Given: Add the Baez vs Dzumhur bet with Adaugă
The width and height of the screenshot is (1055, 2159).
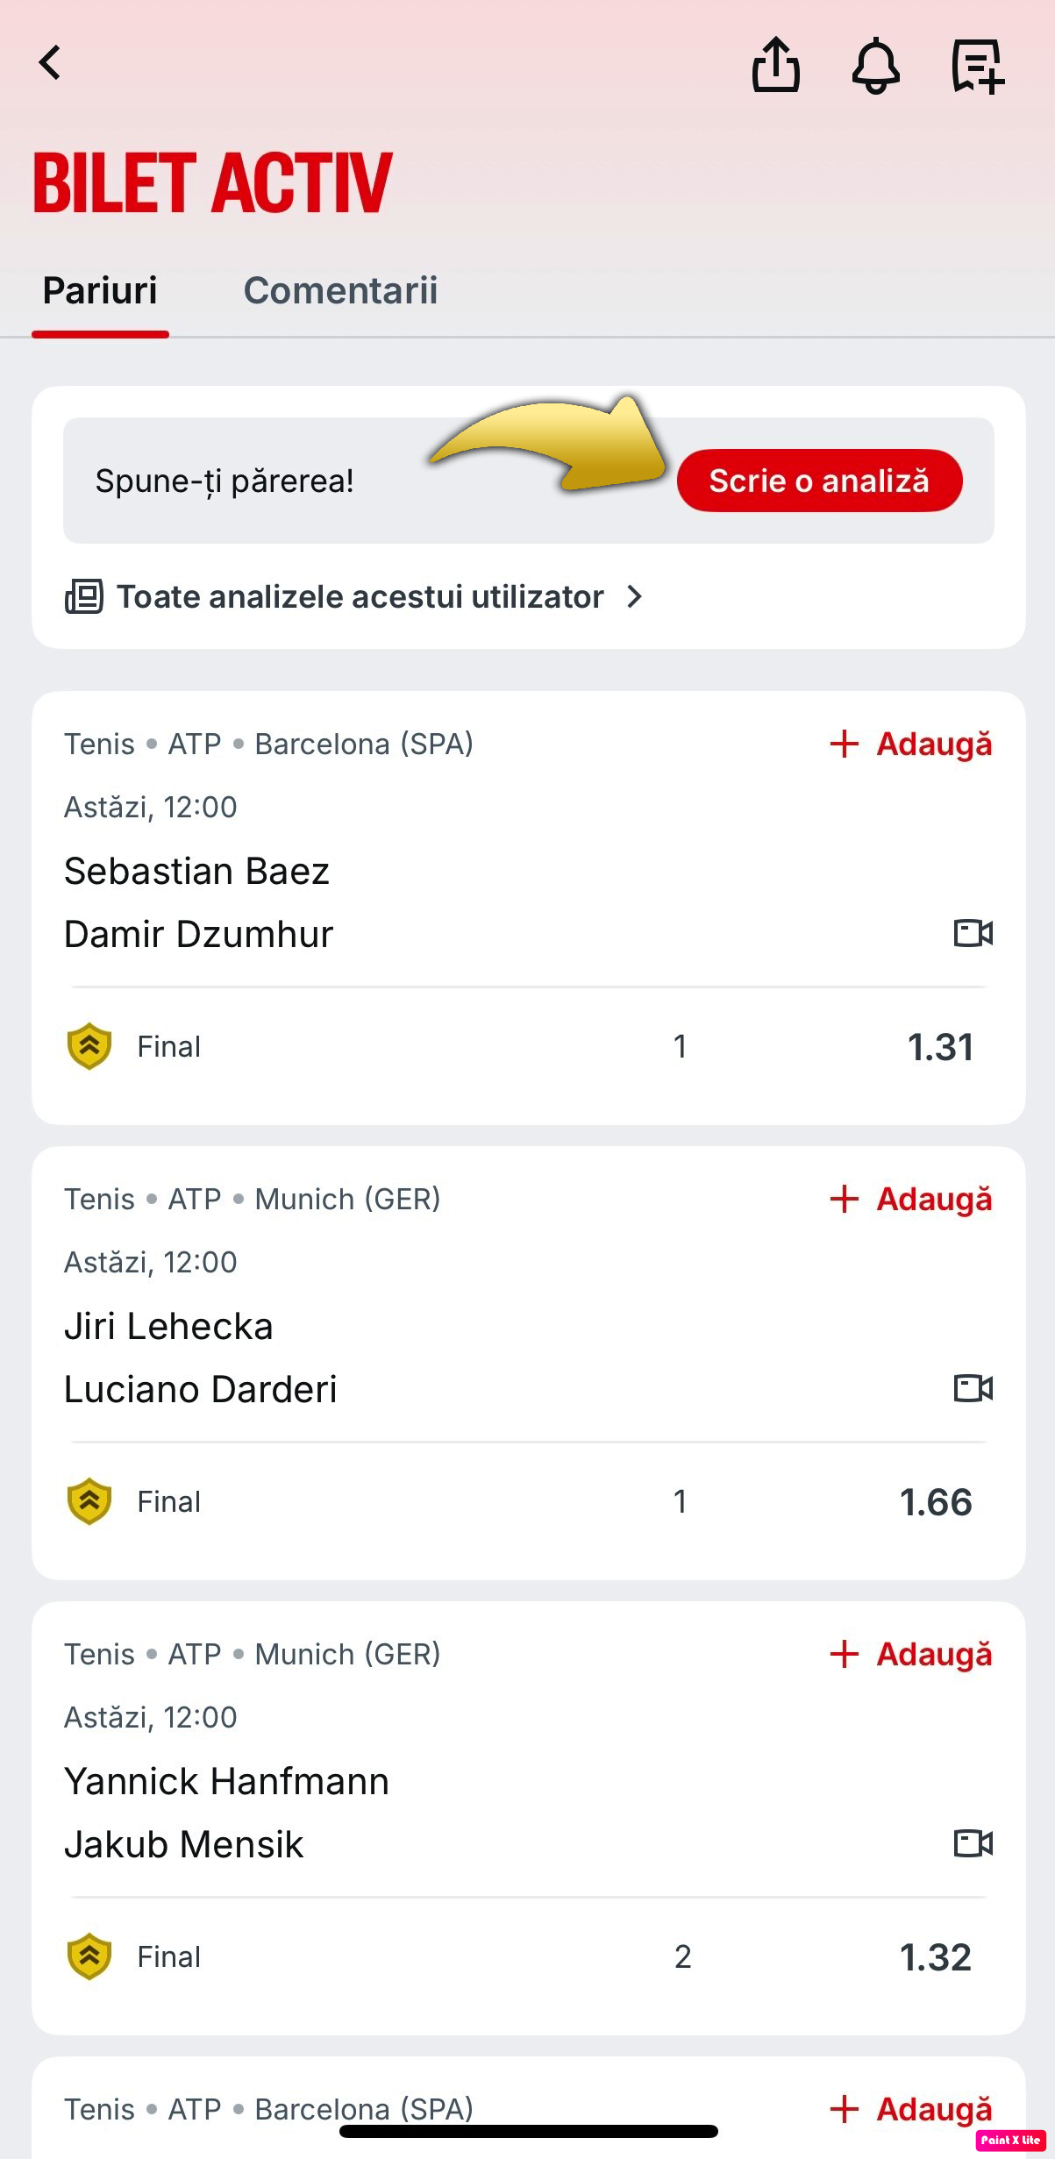Looking at the screenshot, I should point(911,744).
